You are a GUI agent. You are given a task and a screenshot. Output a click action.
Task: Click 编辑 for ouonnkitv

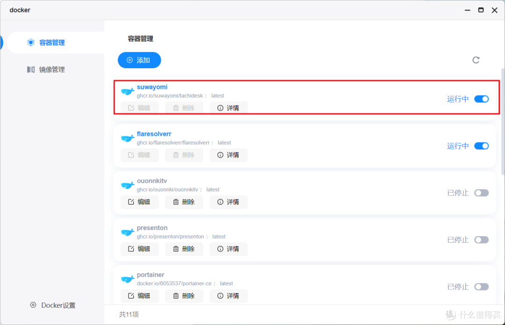pos(139,202)
